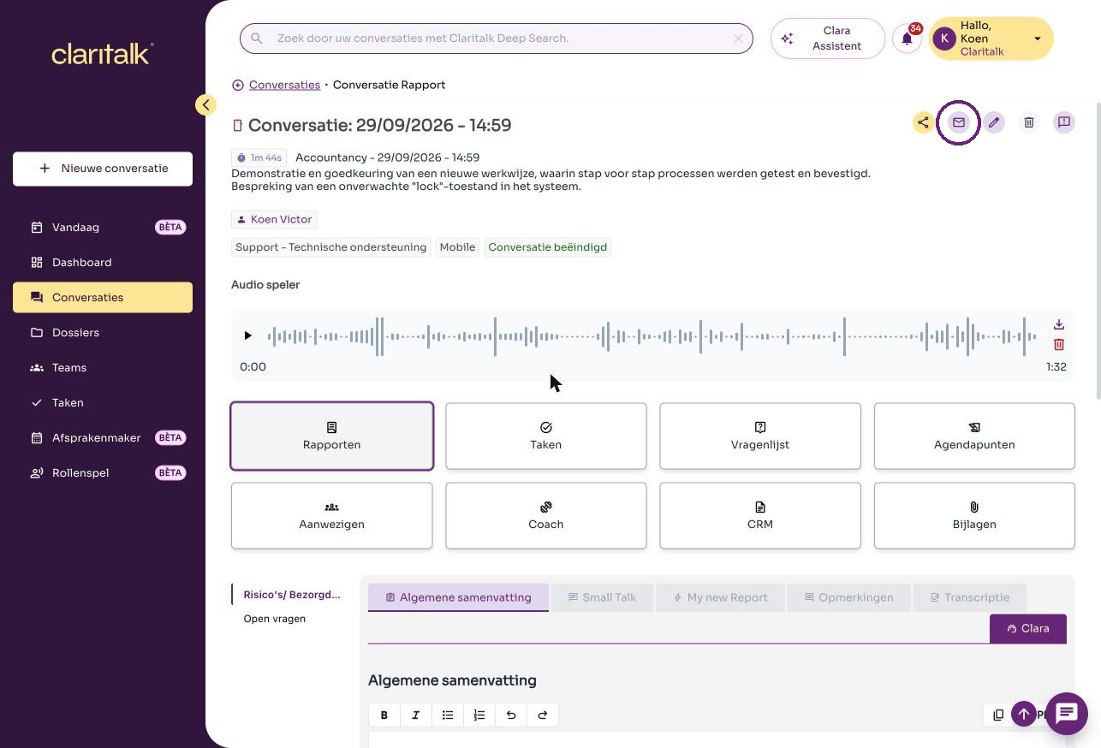Click the Conversaties breadcrumb link
The image size is (1101, 748).
(284, 85)
